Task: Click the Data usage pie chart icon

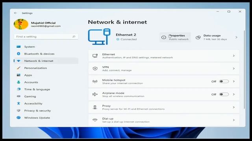Action: pos(198,38)
